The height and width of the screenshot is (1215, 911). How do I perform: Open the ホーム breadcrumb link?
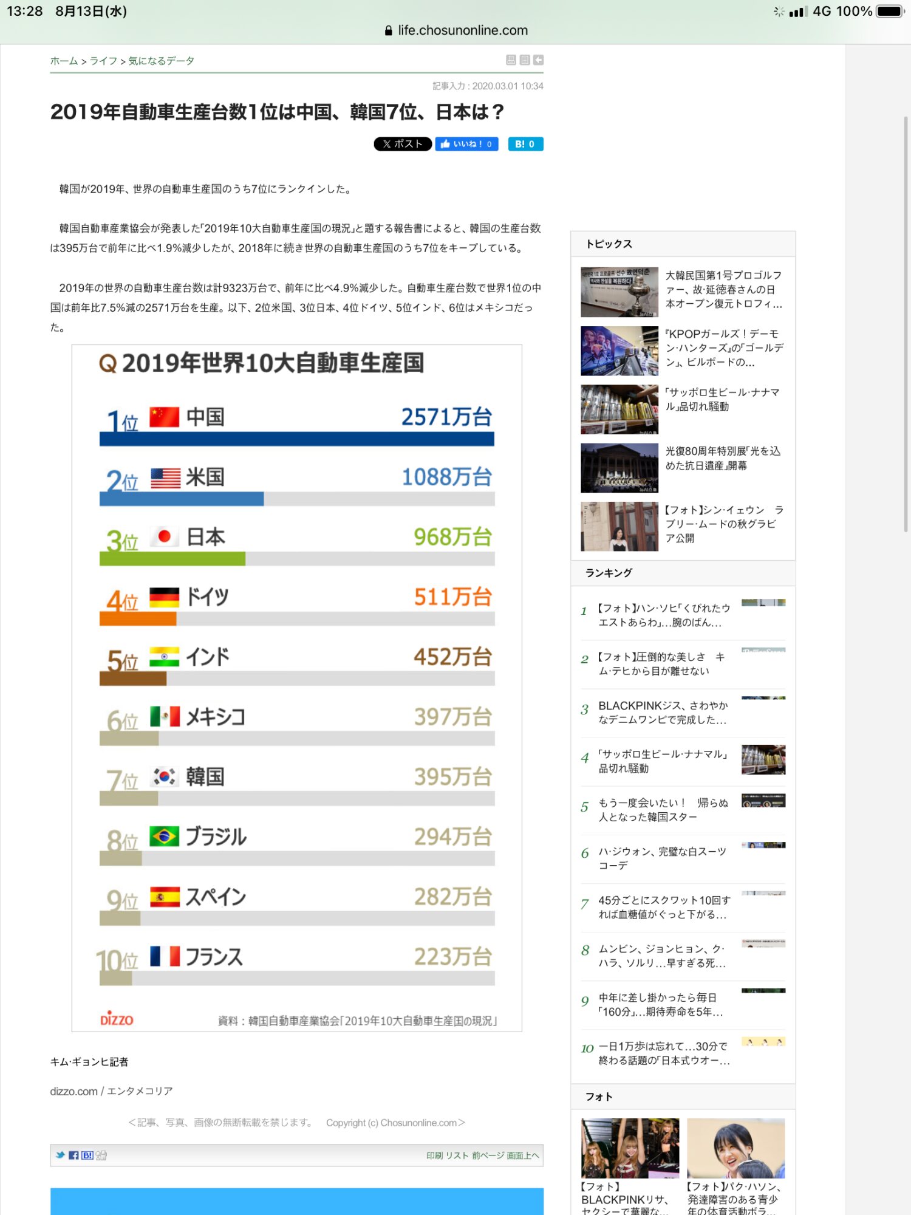(64, 61)
